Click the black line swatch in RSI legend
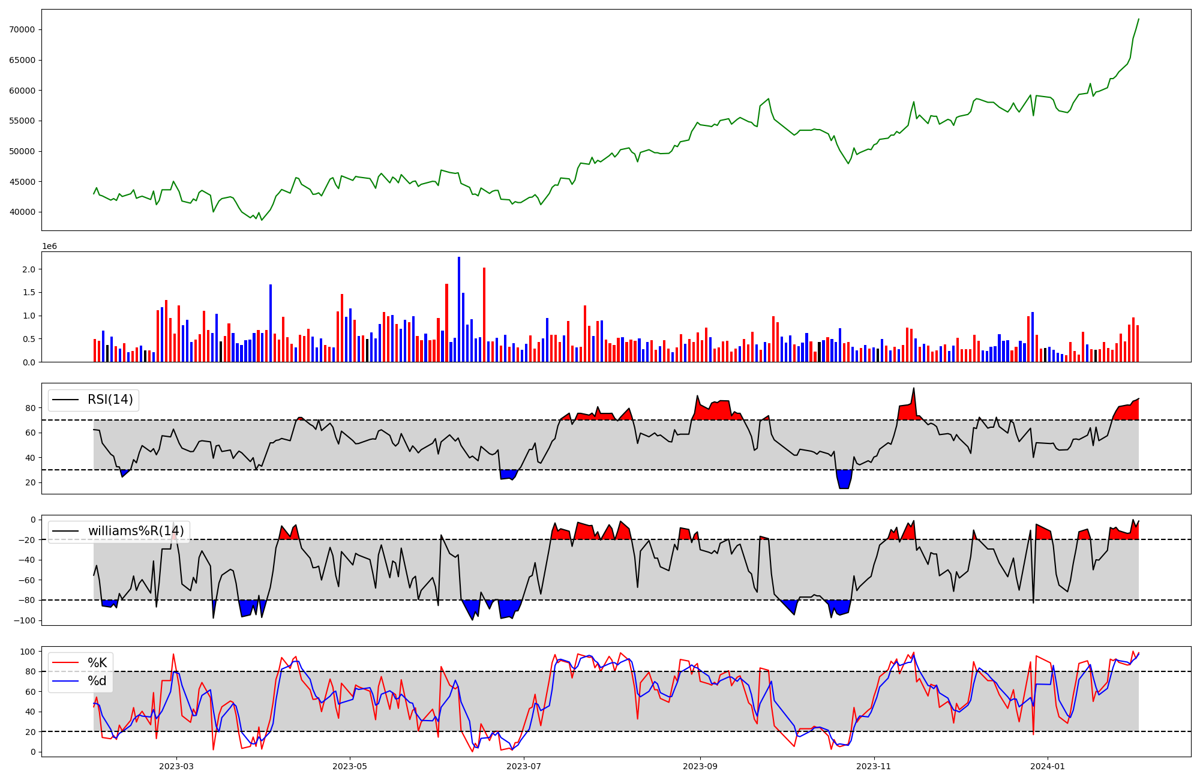The width and height of the screenshot is (1200, 780). click(x=66, y=400)
